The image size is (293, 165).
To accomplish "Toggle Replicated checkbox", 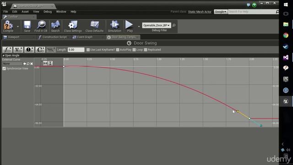I will tap(146, 50).
